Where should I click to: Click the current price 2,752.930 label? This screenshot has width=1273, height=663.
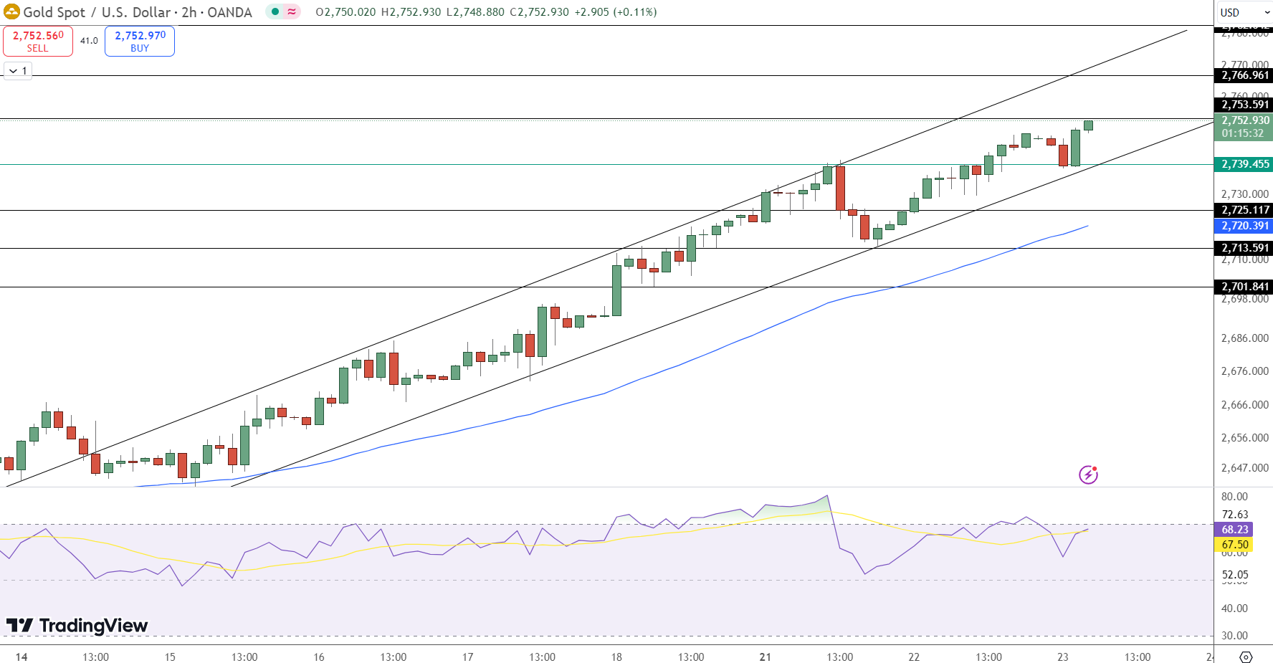point(1244,127)
